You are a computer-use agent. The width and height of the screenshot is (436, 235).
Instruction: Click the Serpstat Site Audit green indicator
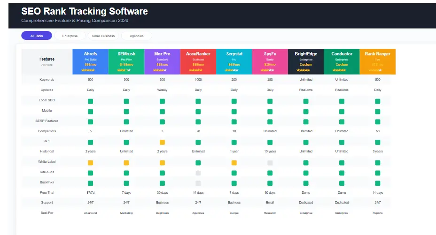tap(234, 173)
